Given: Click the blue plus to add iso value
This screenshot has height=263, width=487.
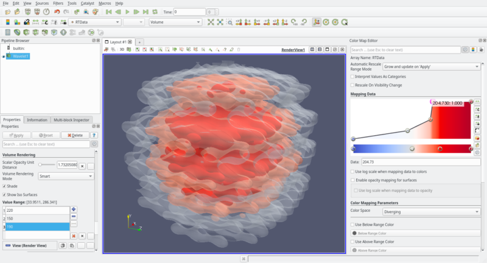Looking at the screenshot, I should tap(74, 209).
